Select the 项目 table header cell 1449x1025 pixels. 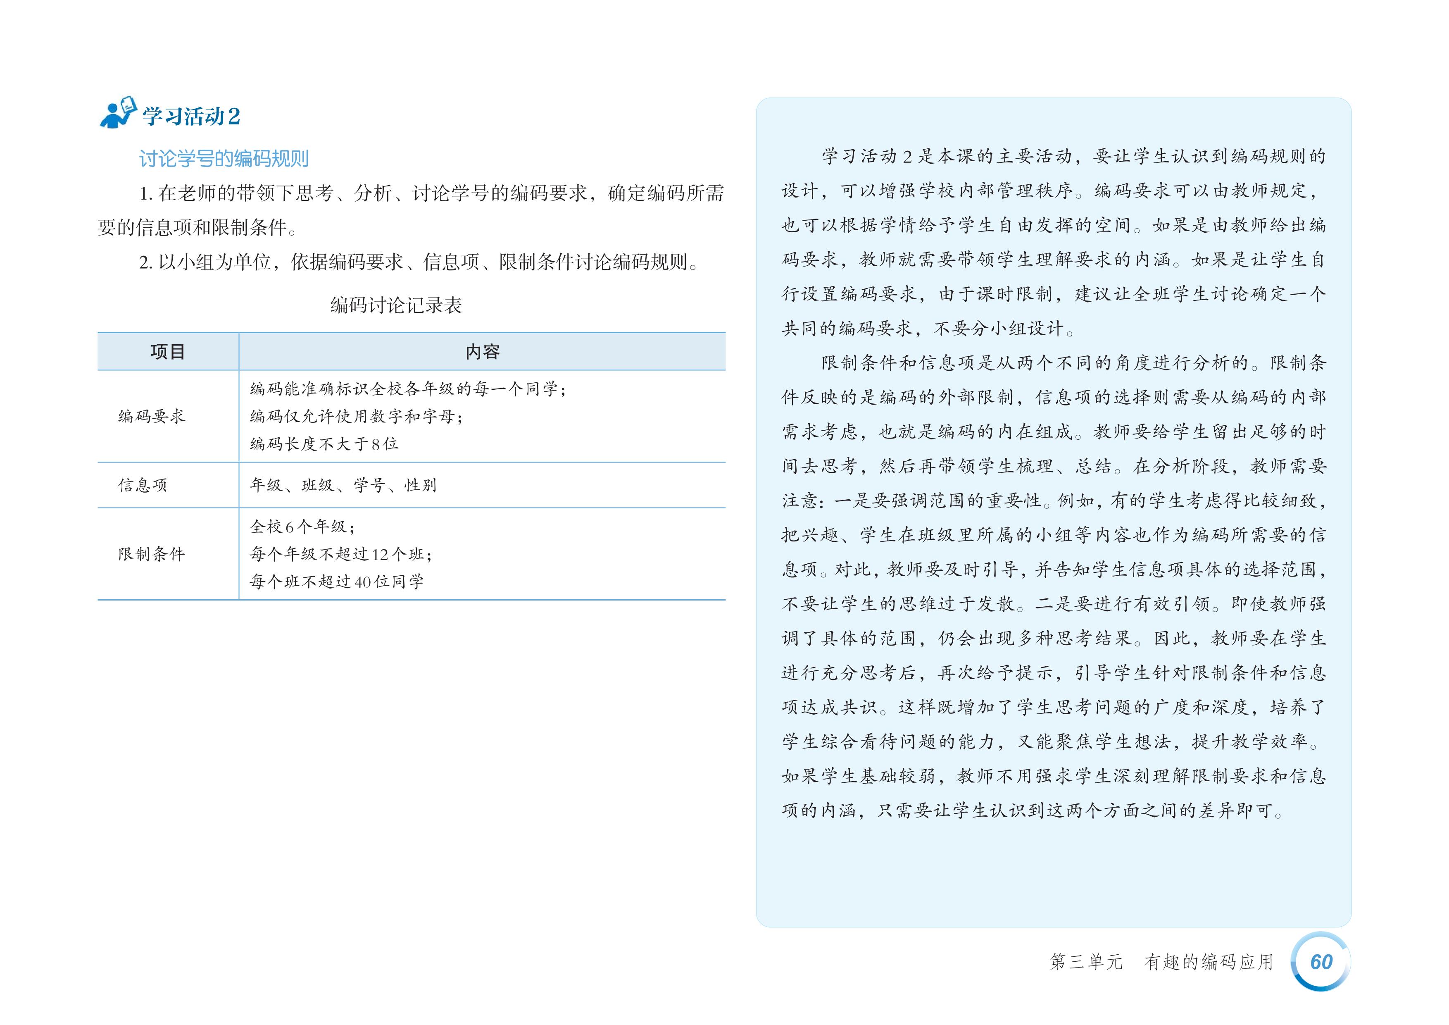tap(168, 352)
